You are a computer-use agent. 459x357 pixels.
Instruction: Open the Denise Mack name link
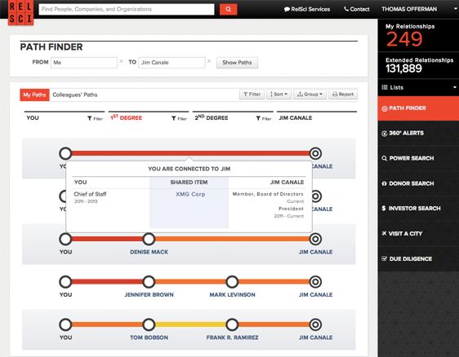tap(149, 252)
